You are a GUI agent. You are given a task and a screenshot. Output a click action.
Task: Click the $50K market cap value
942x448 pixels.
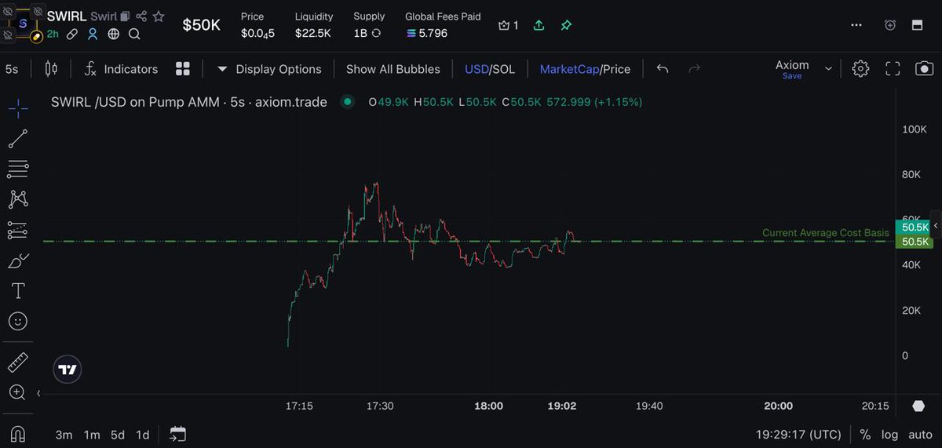click(x=202, y=25)
